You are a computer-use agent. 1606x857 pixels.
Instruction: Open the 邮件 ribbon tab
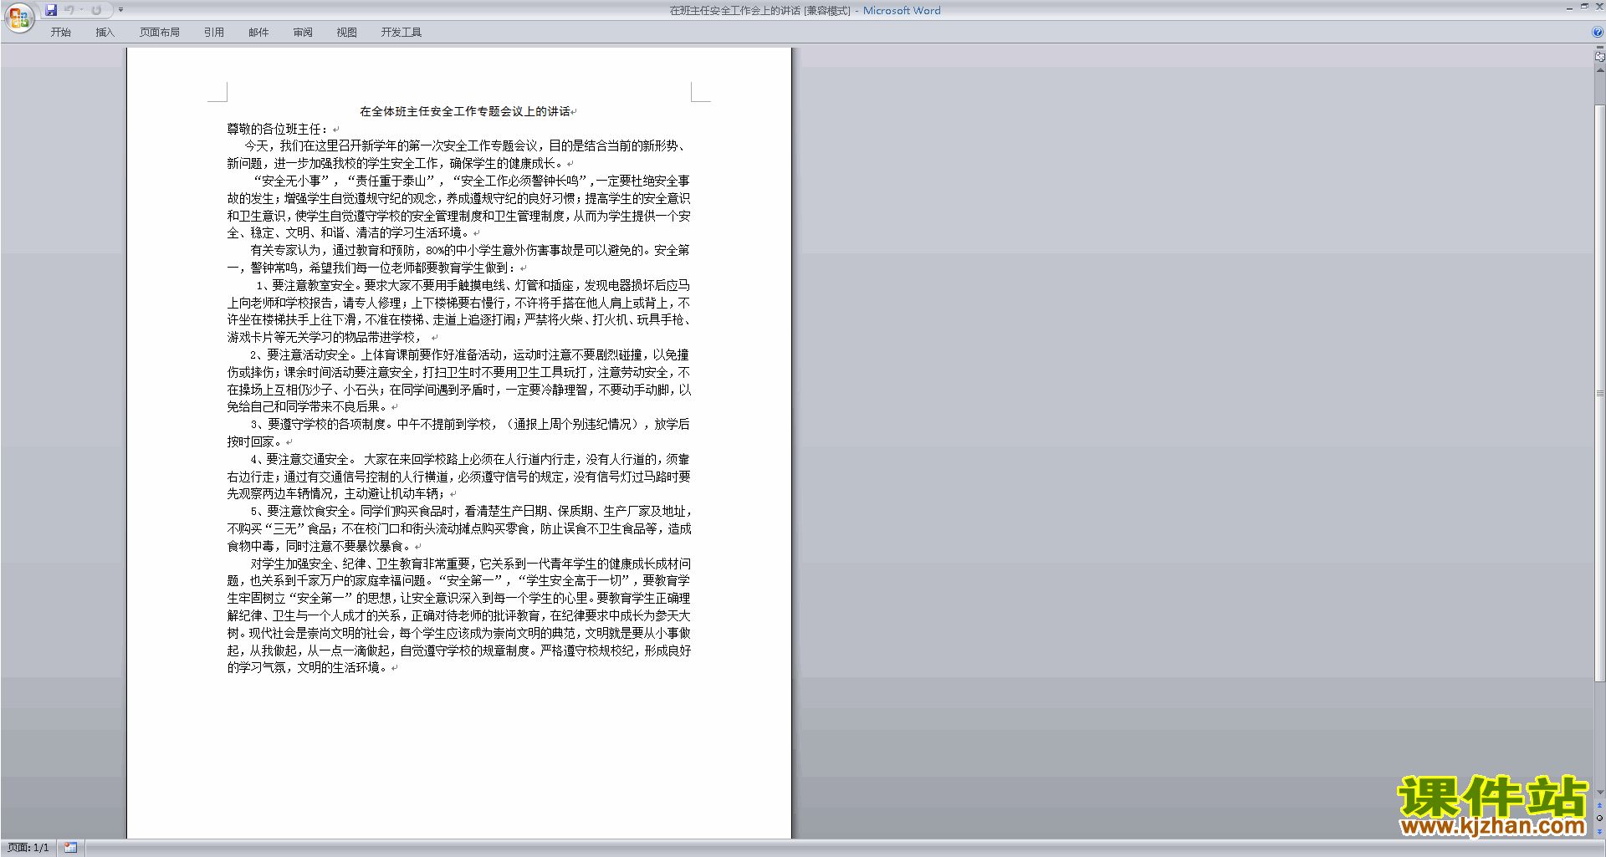pyautogui.click(x=258, y=33)
